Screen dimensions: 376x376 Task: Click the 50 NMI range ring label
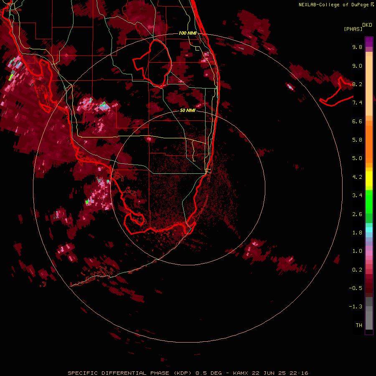tap(188, 110)
